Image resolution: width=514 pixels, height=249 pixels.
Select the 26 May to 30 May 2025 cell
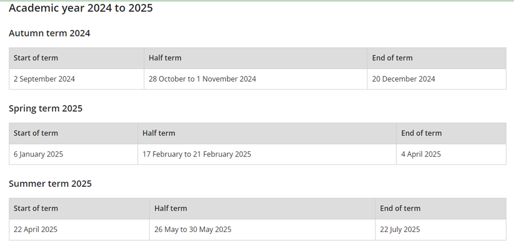262,229
